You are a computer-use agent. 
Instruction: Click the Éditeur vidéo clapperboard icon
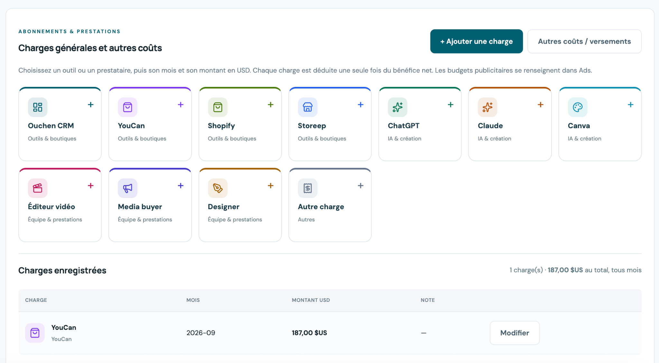coord(38,188)
